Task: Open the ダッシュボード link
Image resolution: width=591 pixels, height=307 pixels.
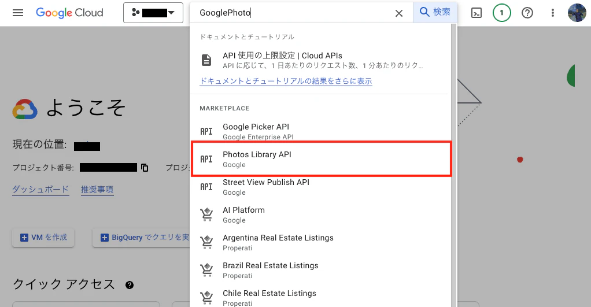Action: [x=40, y=190]
